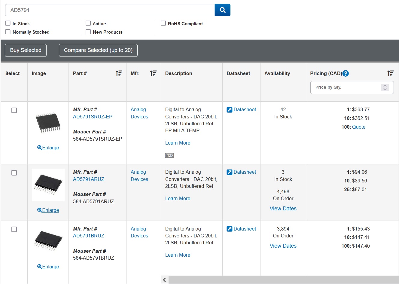
Task: Open datasheet for AD5791SRUZ-EP
Action: click(x=241, y=110)
